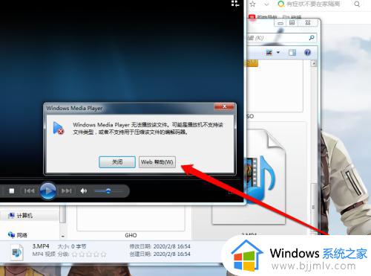The image size is (371, 276).
Task: Minimize the Explorer window
Action: [x=280, y=23]
